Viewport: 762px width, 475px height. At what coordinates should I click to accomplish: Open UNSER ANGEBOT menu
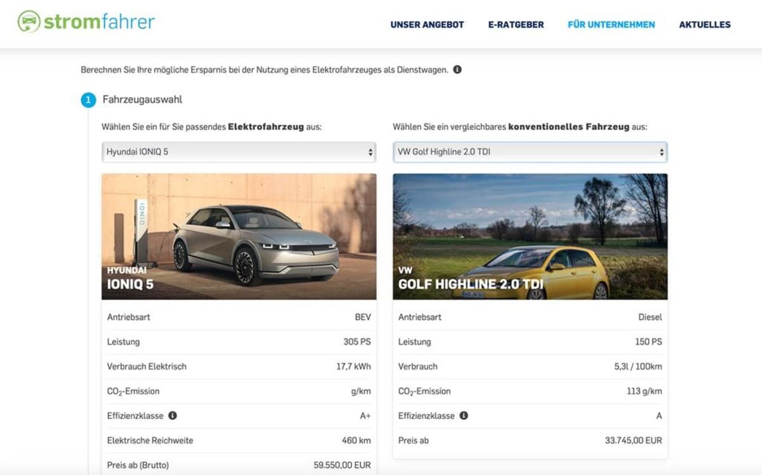point(427,25)
